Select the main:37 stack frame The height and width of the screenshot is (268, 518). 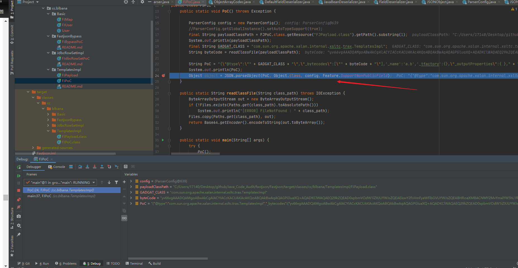click(72, 196)
